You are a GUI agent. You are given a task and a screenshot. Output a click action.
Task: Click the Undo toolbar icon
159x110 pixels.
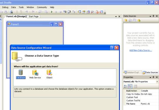point(27,12)
